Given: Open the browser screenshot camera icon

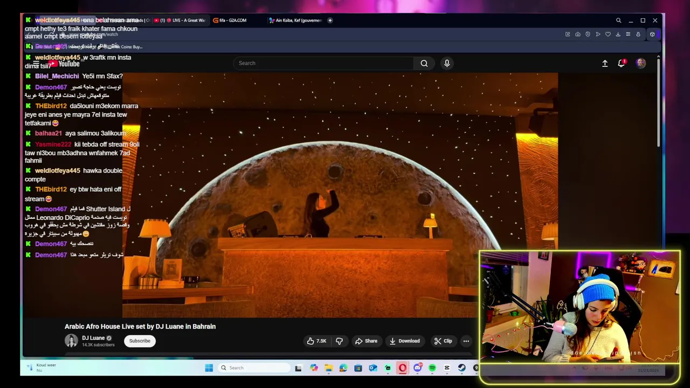Looking at the screenshot, I should pyautogui.click(x=578, y=34).
